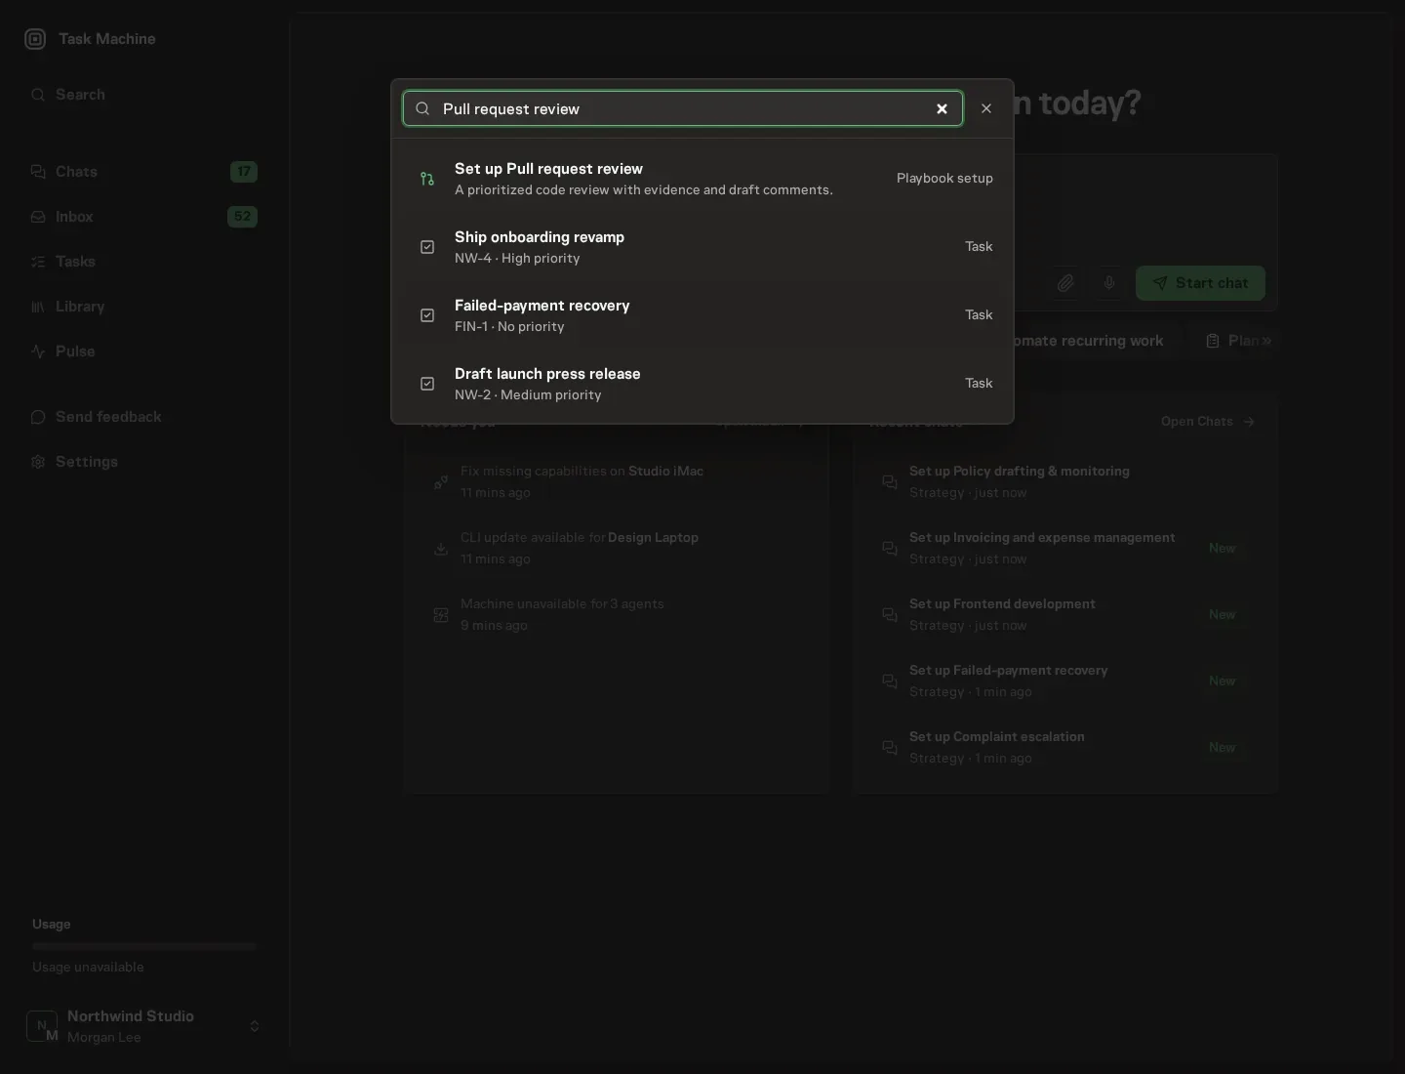Open Set up Frontend development chat

tap(1064, 614)
